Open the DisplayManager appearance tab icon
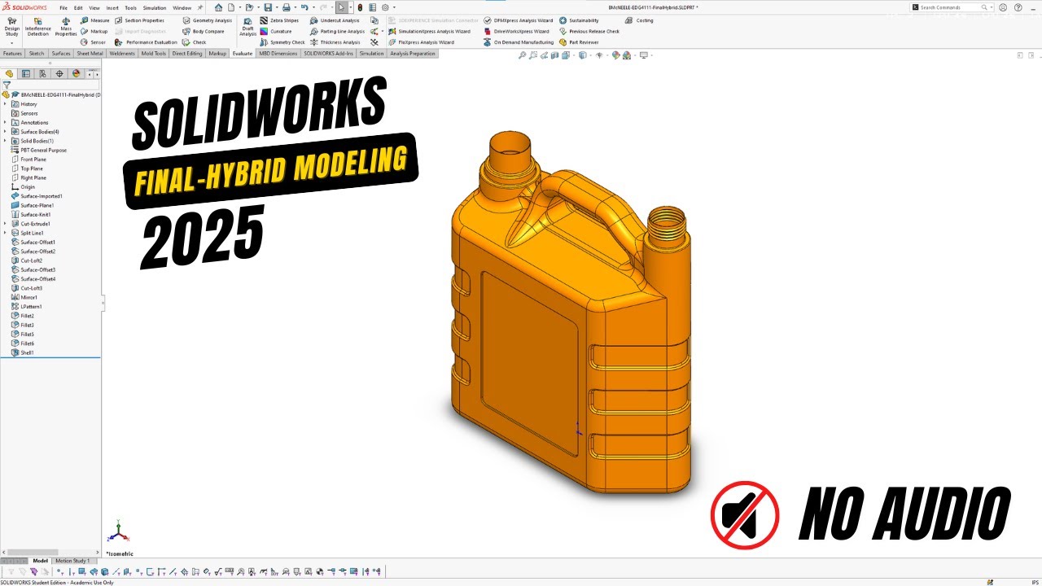Image resolution: width=1042 pixels, height=586 pixels. pyautogui.click(x=77, y=73)
